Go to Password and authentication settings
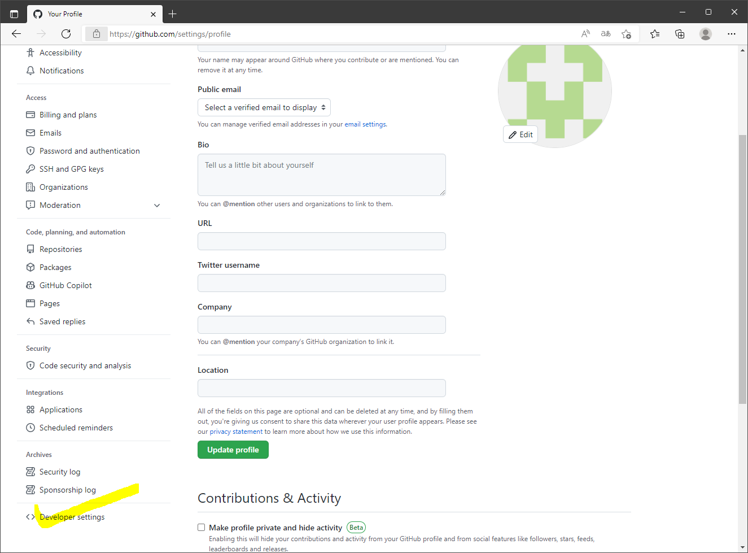 tap(90, 151)
